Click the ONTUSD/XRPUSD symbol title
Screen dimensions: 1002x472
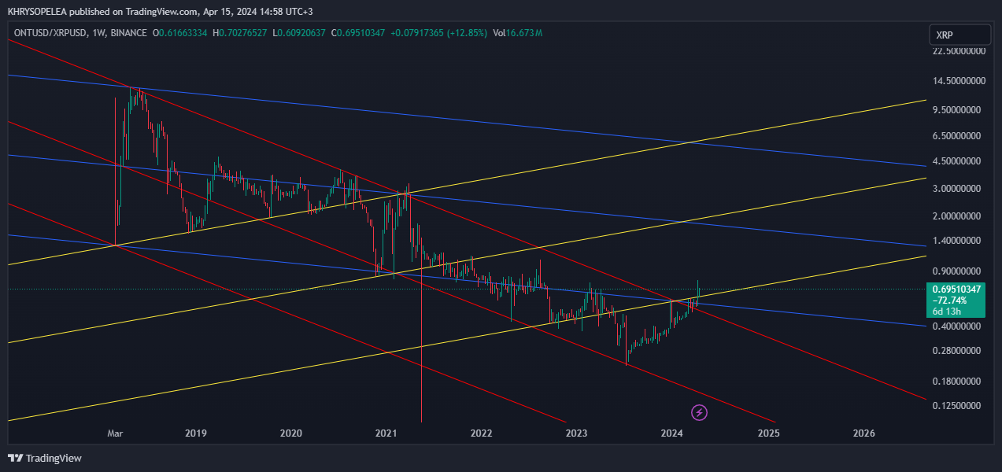[49, 33]
